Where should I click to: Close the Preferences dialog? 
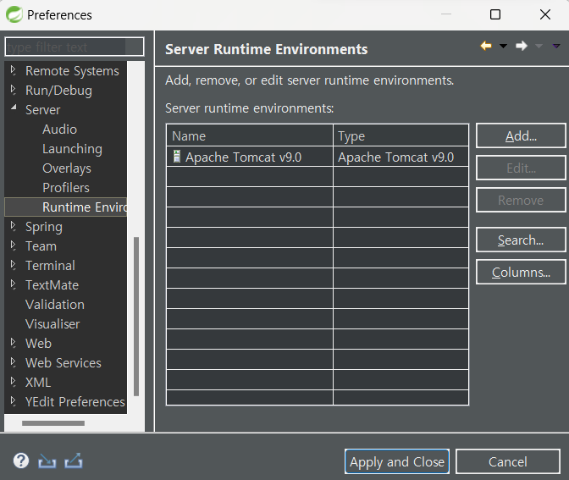click(545, 14)
